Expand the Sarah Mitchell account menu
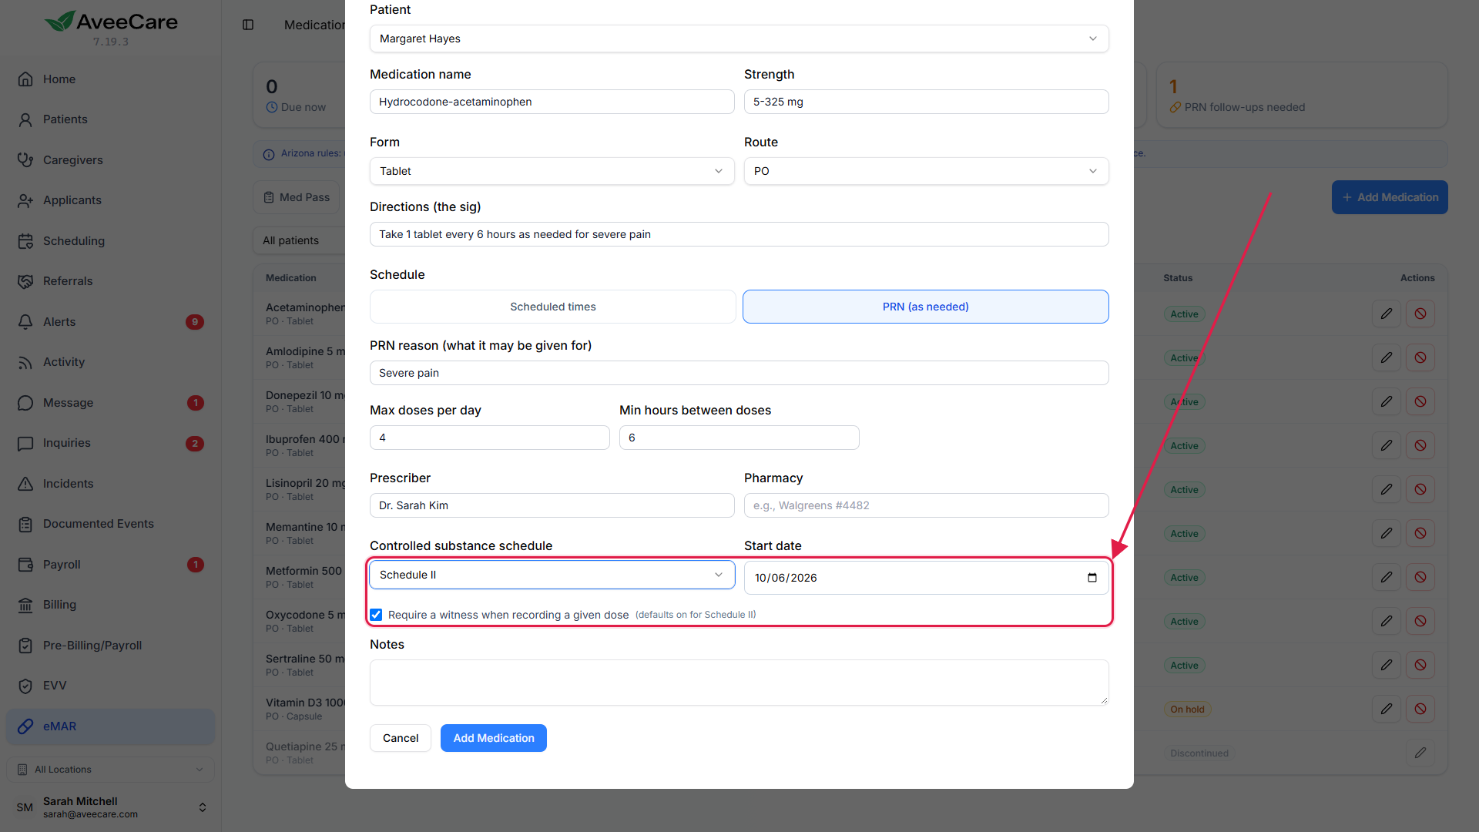 pos(110,807)
